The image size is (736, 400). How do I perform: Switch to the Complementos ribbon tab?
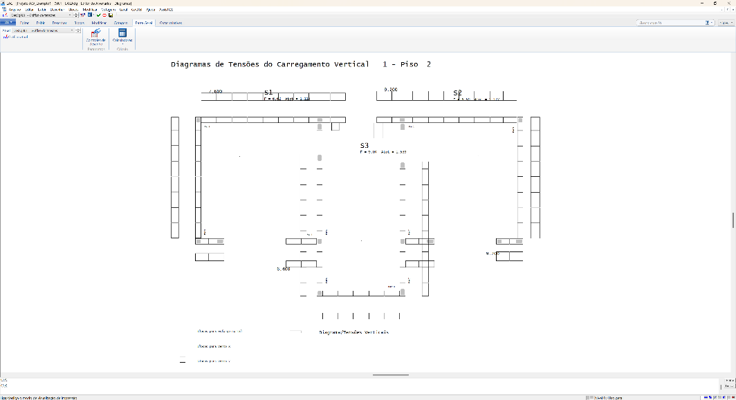(171, 23)
